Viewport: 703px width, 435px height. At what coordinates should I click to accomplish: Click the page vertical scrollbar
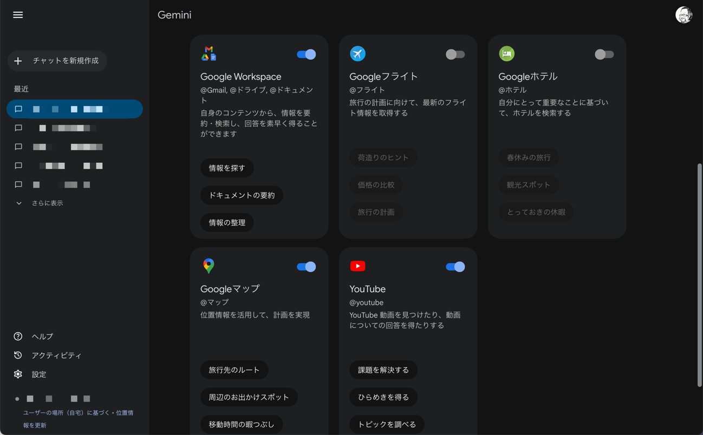point(699,275)
